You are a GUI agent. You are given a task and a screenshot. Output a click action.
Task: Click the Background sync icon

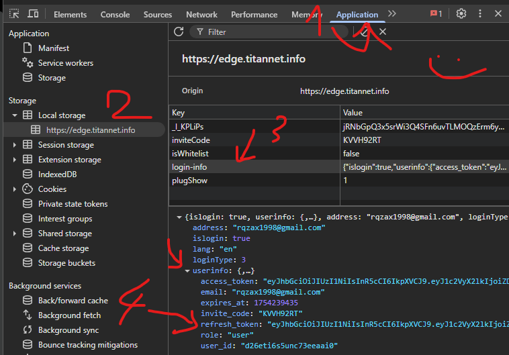28,329
